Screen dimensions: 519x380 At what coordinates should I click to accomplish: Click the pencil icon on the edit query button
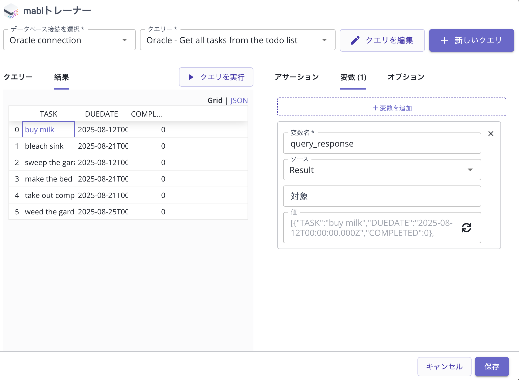click(355, 40)
